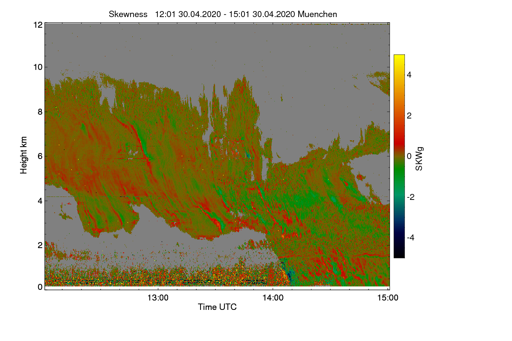Click the height axis tick label 0

pyautogui.click(x=40, y=286)
